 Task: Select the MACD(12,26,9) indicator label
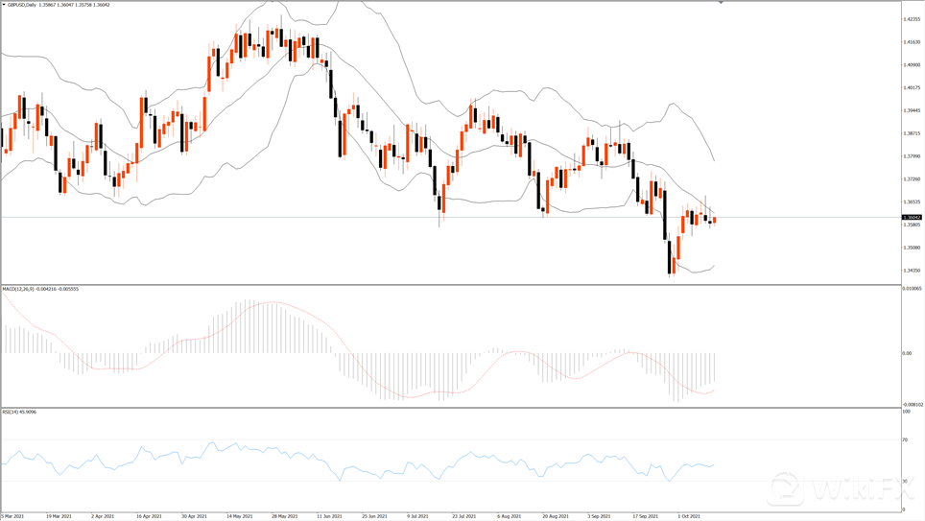21,289
